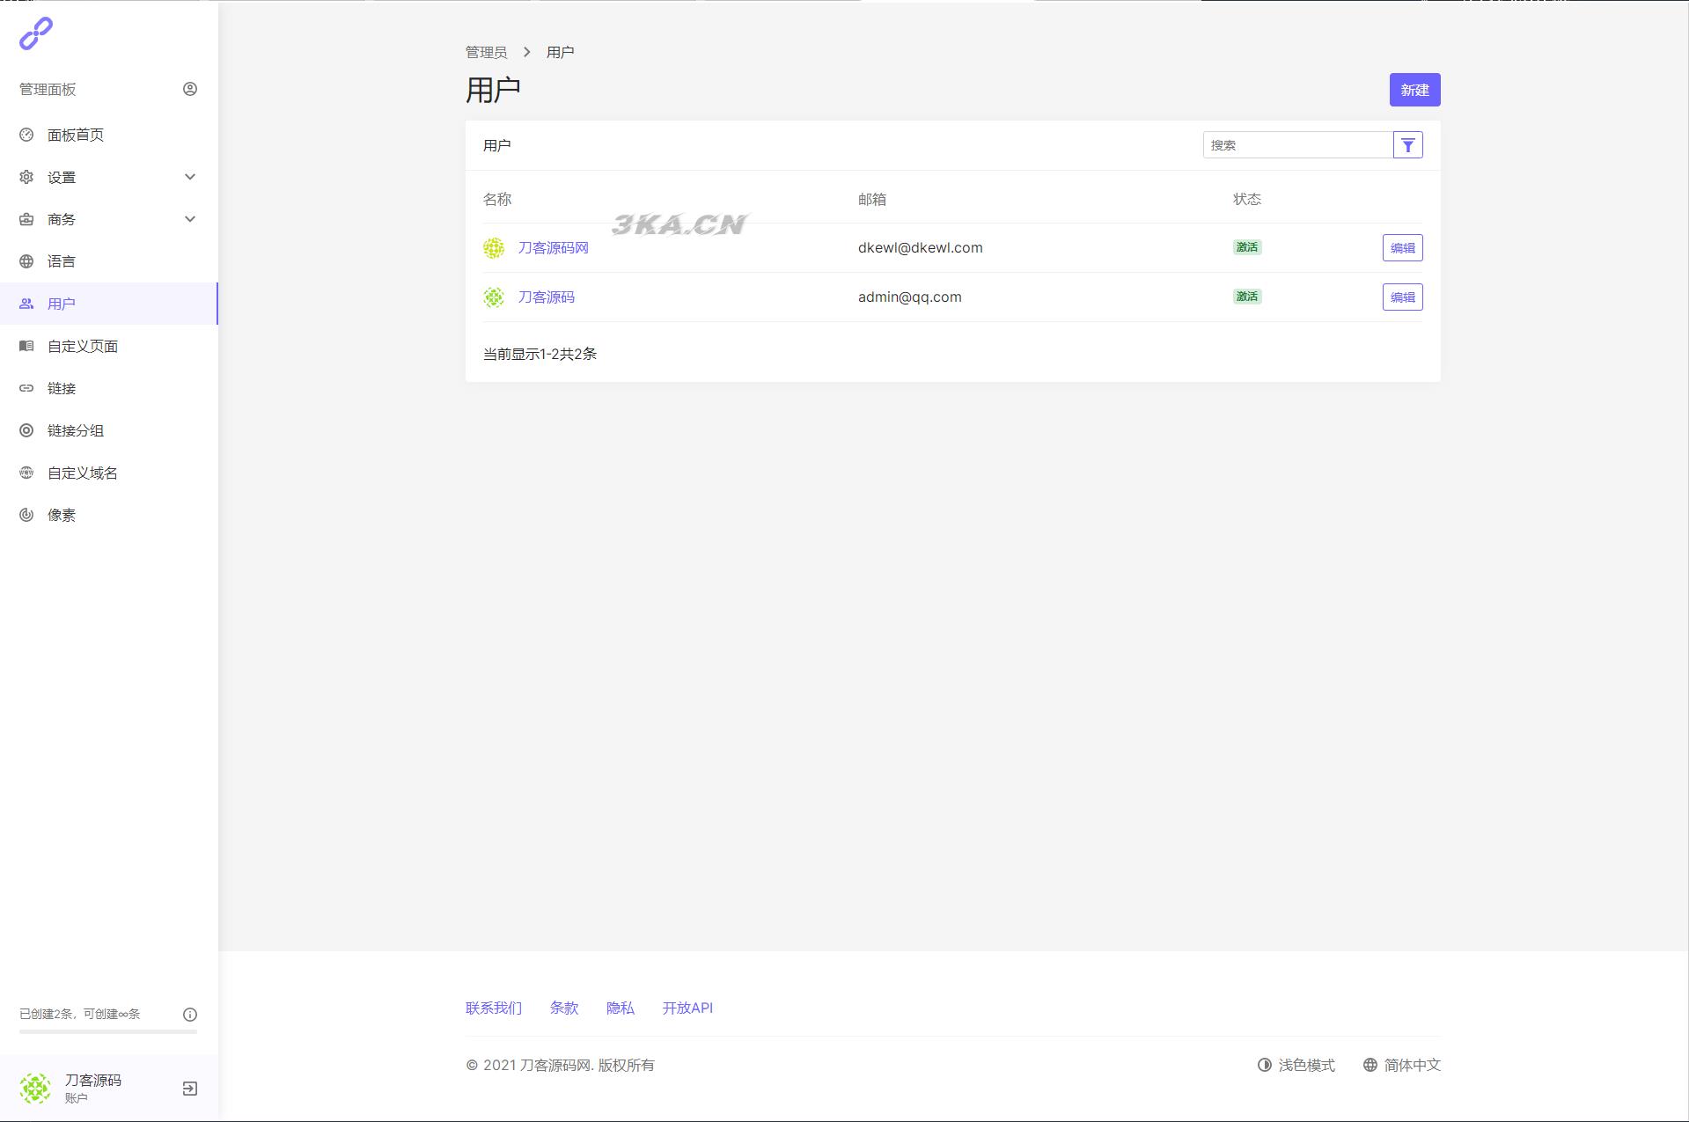The image size is (1689, 1122).
Task: Edit the user admin@qq.com
Action: tap(1402, 297)
